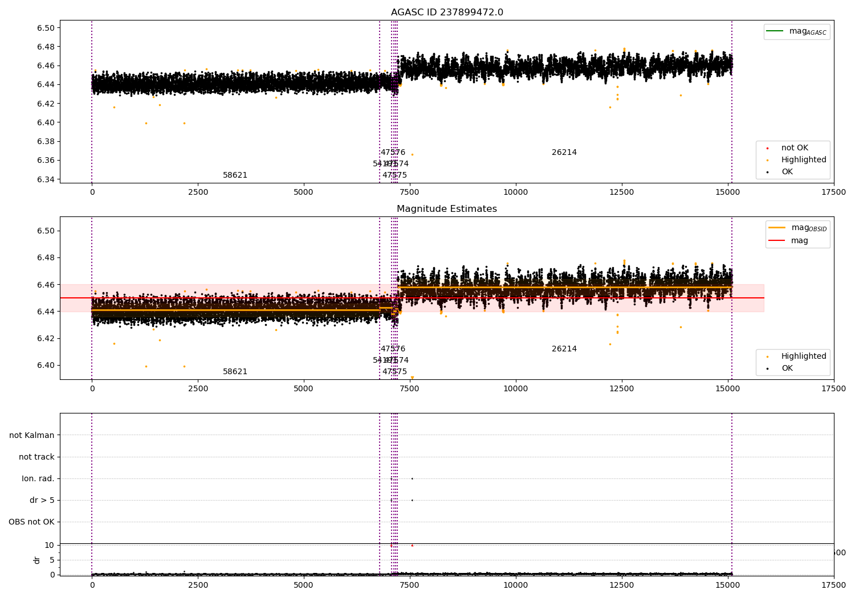This screenshot has height=598, width=855.
Task: Click the "not Kalman" axis label in the bottom plot
Action: [x=32, y=435]
